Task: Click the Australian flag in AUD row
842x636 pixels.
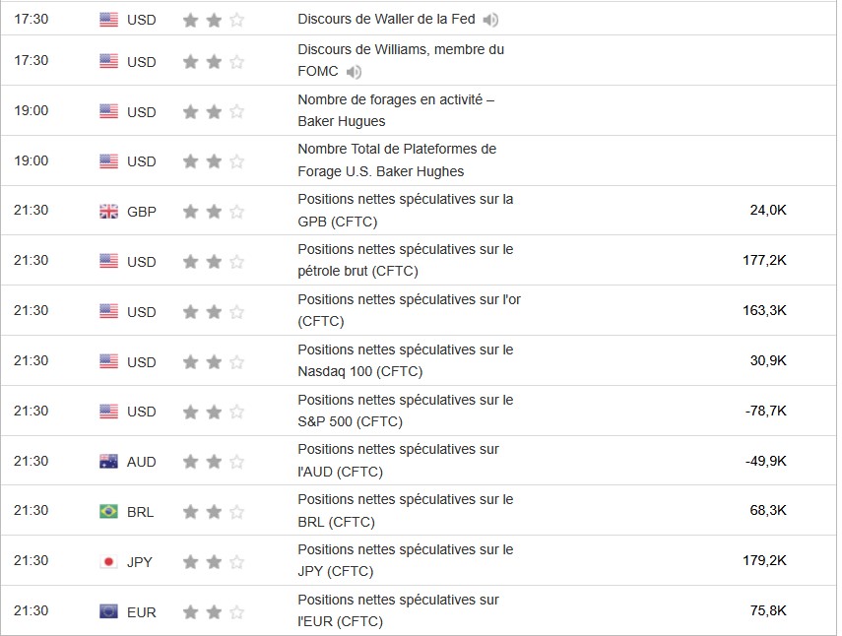Action: tap(108, 462)
